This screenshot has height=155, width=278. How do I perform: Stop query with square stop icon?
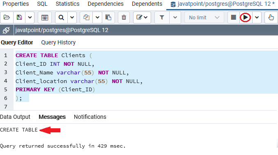[234, 17]
